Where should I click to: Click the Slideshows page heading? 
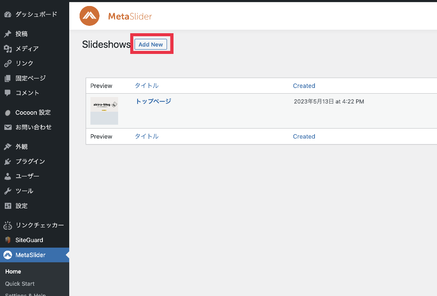pos(106,44)
